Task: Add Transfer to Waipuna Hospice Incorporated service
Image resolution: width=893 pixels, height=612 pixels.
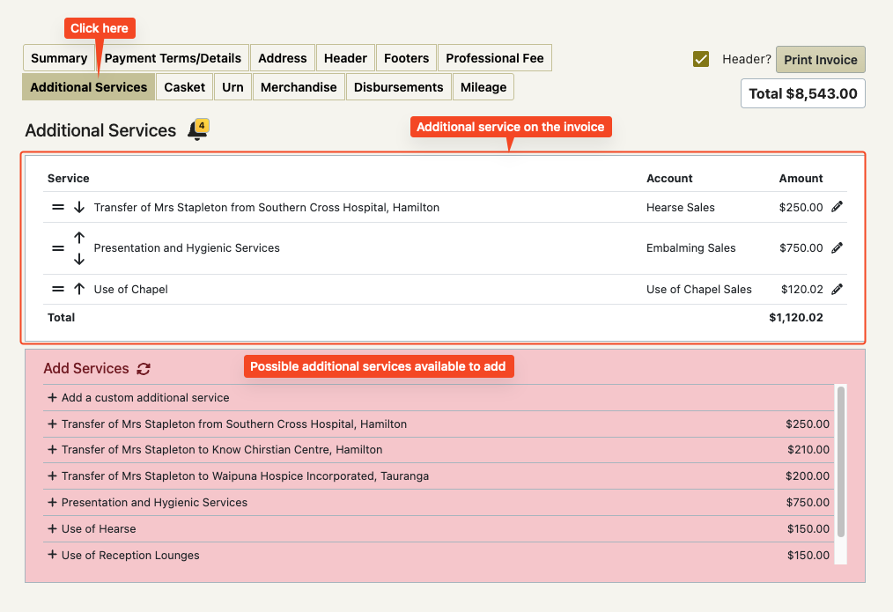Action: pyautogui.click(x=439, y=476)
